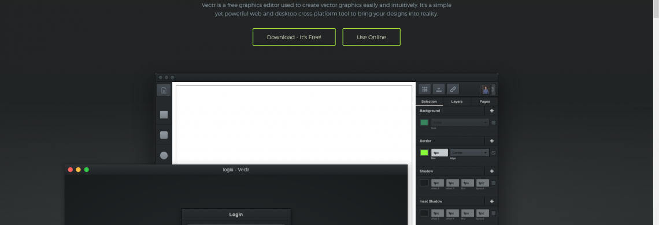Select the ellipse shape tool
Viewport: 659px width, 225px height.
(164, 155)
